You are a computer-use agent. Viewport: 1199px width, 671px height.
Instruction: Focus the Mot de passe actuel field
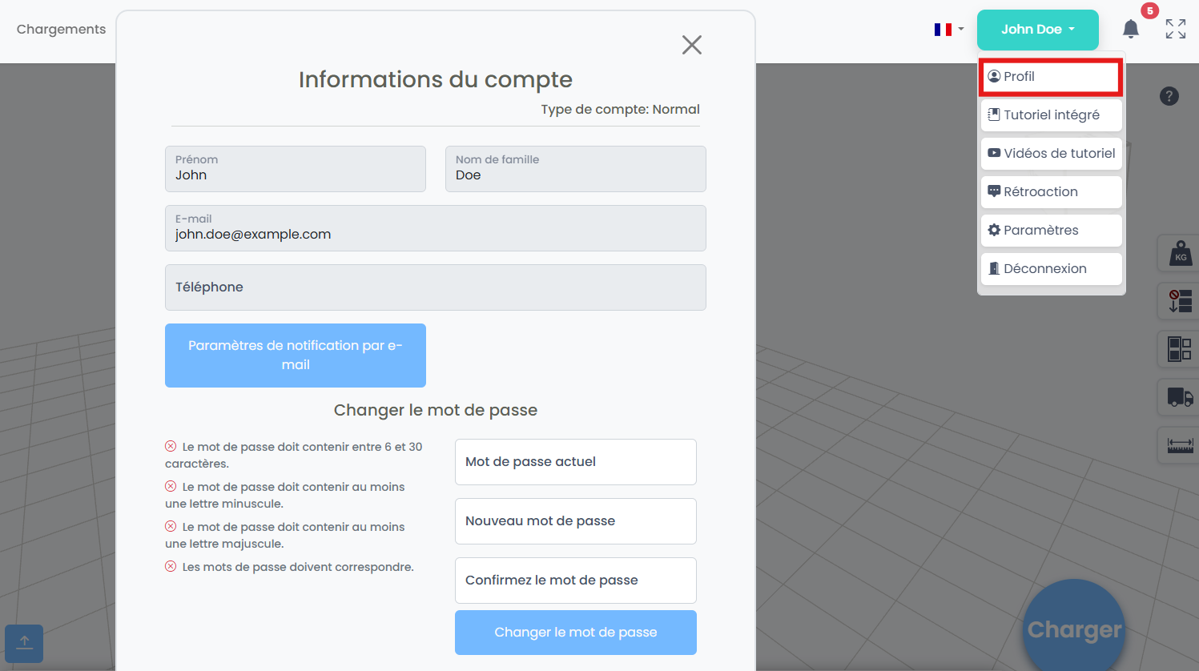point(575,462)
